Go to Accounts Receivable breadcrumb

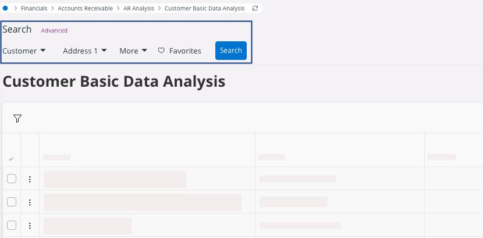[x=85, y=9]
